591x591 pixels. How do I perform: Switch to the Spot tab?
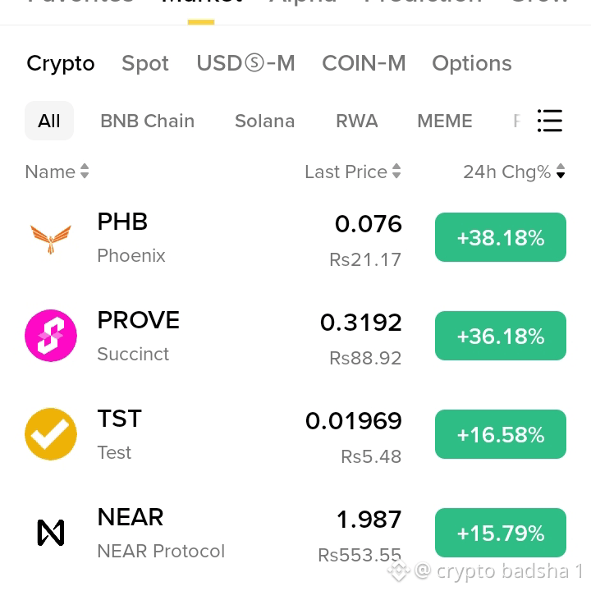click(x=145, y=63)
